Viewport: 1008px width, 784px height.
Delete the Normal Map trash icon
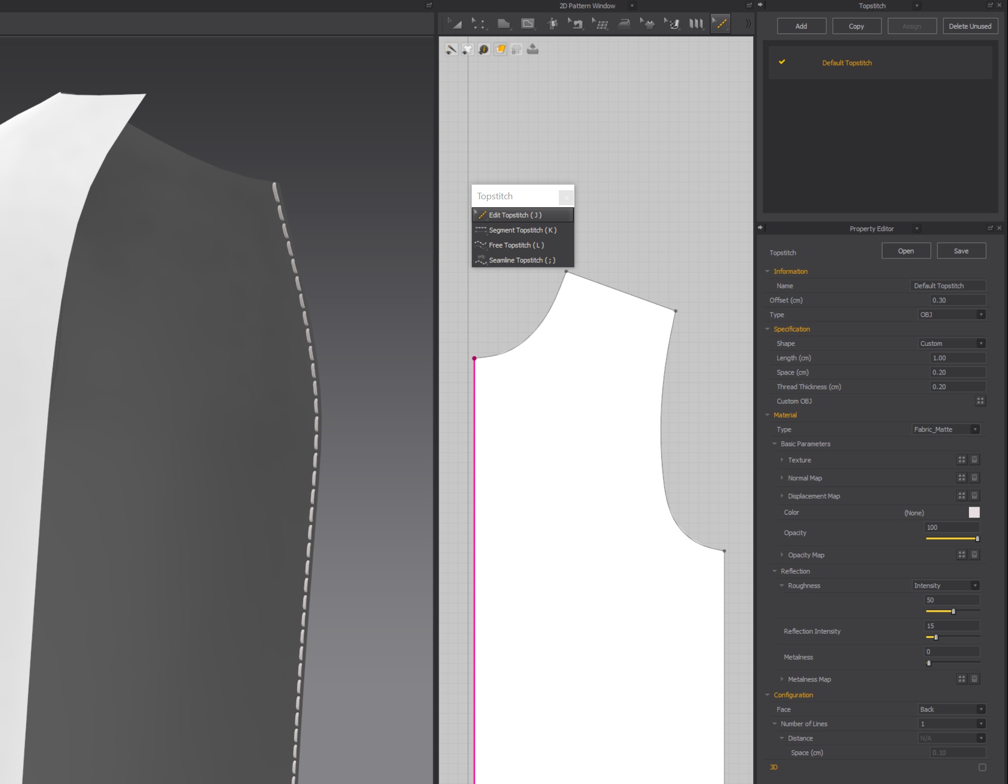[x=974, y=478]
